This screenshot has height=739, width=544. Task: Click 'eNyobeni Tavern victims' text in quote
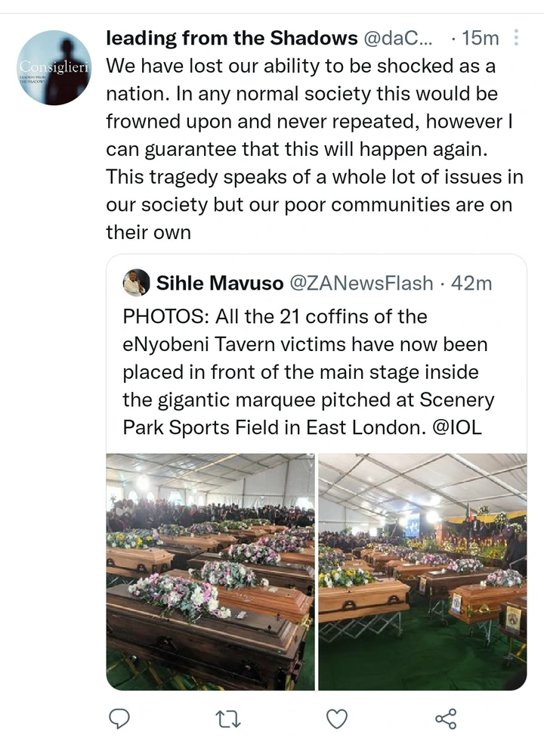point(235,344)
